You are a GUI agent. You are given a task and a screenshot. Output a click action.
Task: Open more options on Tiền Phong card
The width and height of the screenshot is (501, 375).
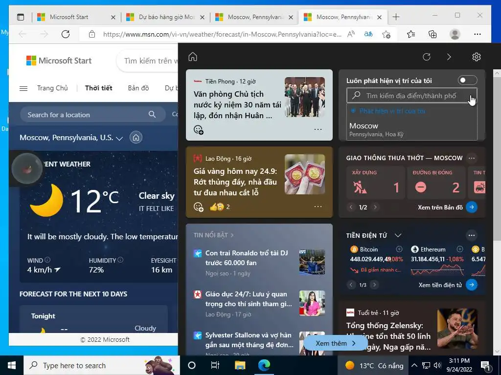point(318,129)
